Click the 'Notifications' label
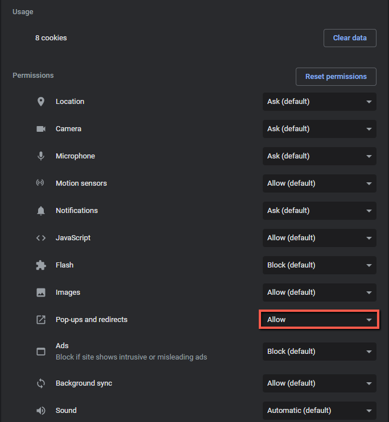This screenshot has width=389, height=422. [77, 211]
